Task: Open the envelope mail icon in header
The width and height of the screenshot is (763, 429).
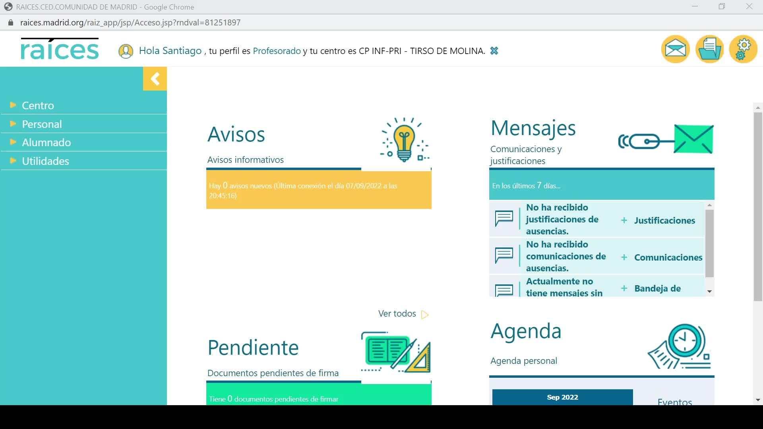Action: click(675, 49)
